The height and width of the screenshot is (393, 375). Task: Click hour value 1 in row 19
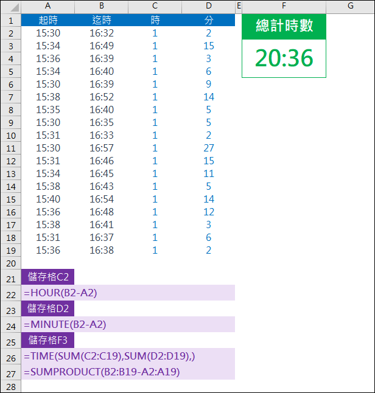point(155,250)
